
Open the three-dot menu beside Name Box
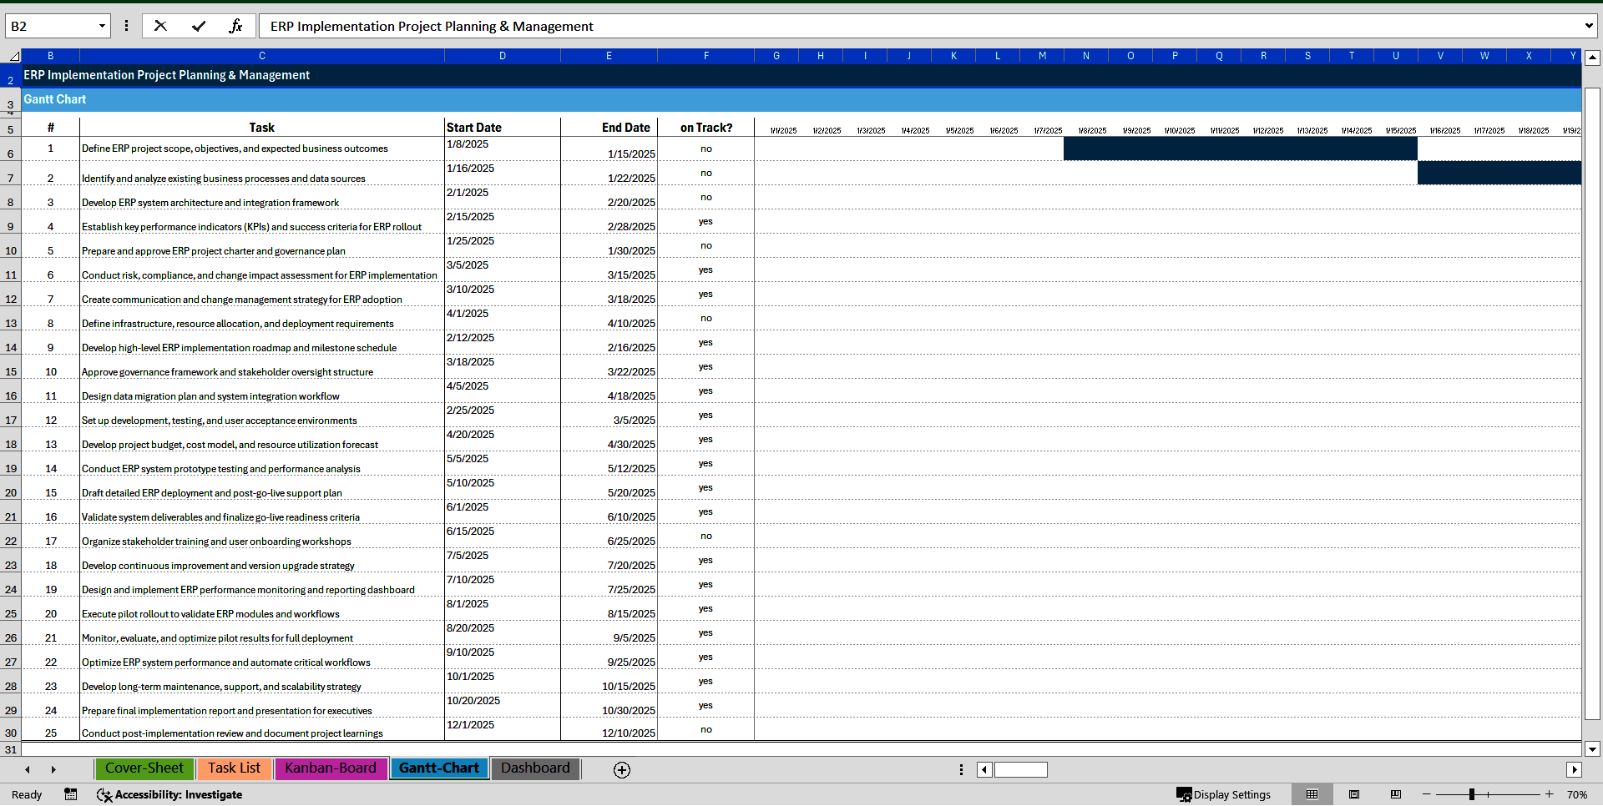pos(126,25)
